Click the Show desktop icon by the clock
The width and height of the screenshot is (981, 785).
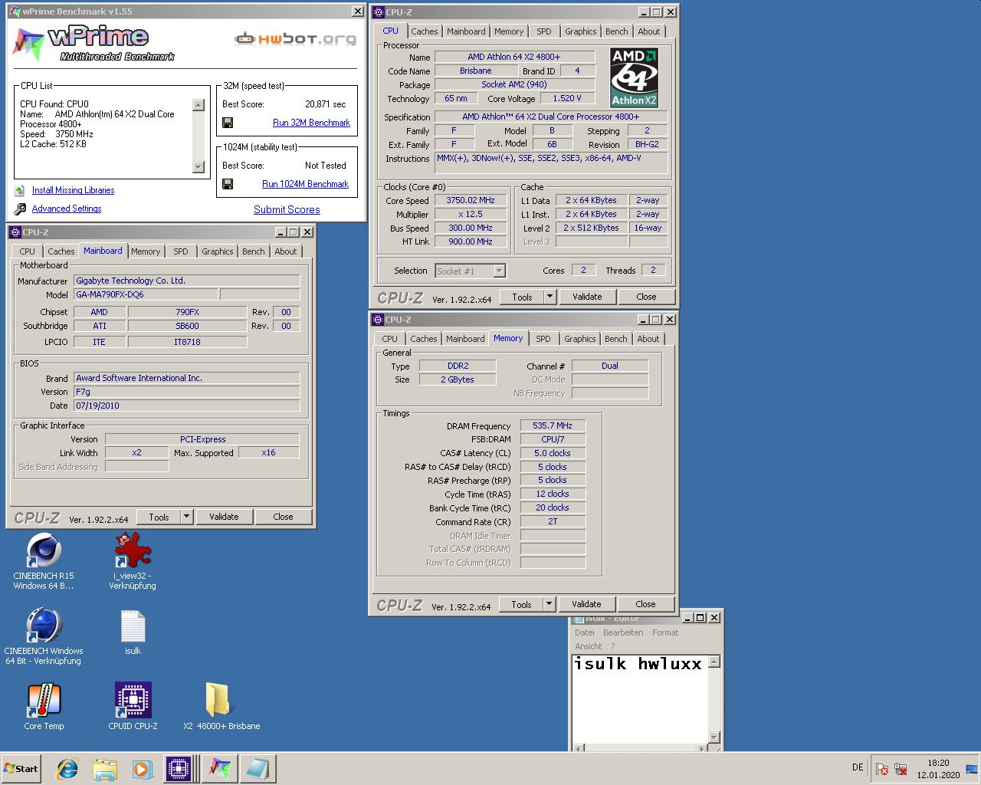point(972,769)
